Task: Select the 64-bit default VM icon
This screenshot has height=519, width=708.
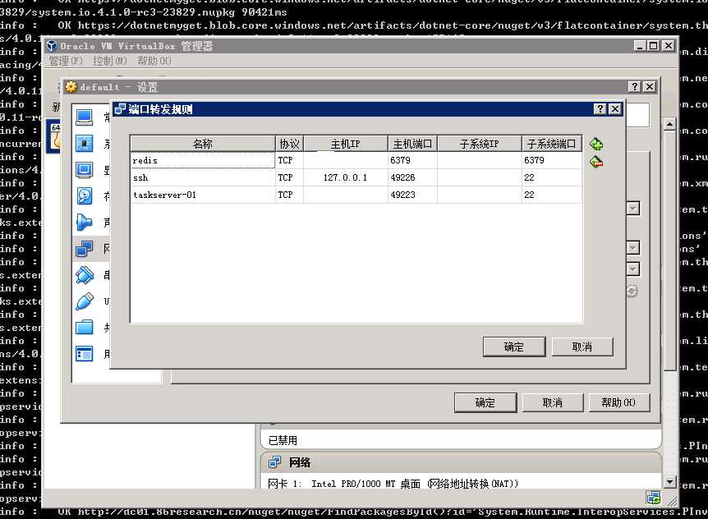Action: (x=55, y=137)
